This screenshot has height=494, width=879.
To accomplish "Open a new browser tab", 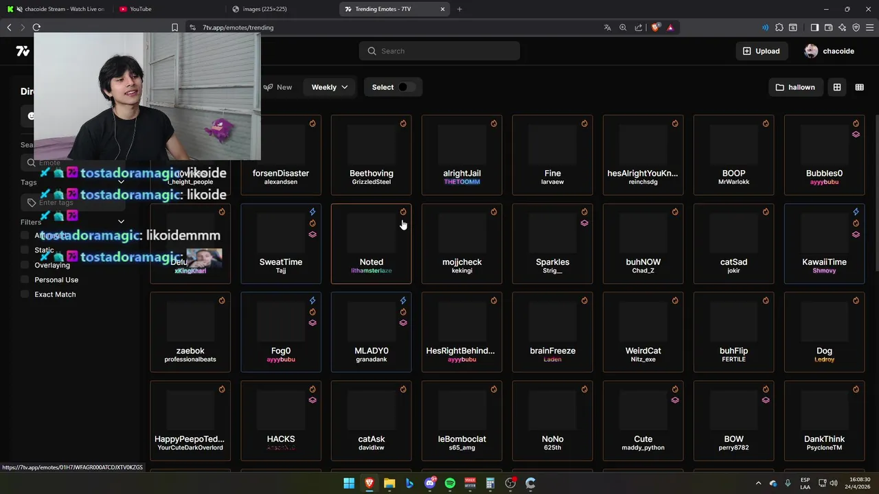I will (459, 9).
